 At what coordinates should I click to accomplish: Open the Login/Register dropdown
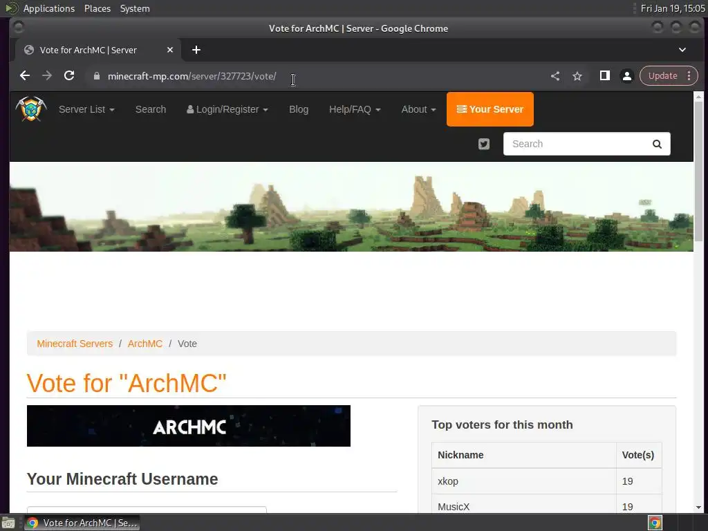tap(227, 109)
